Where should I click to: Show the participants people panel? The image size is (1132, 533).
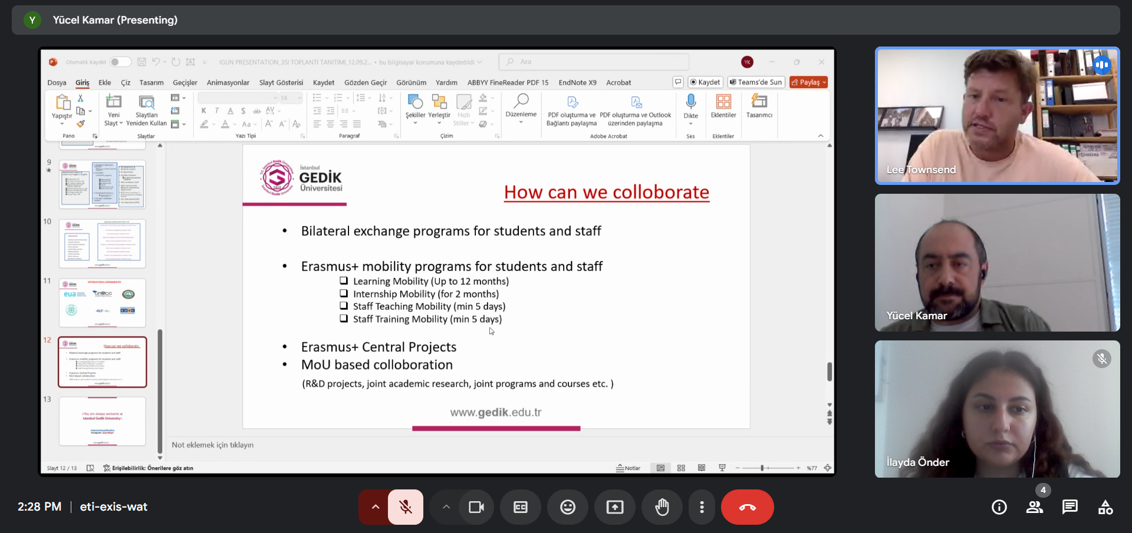pos(1035,507)
